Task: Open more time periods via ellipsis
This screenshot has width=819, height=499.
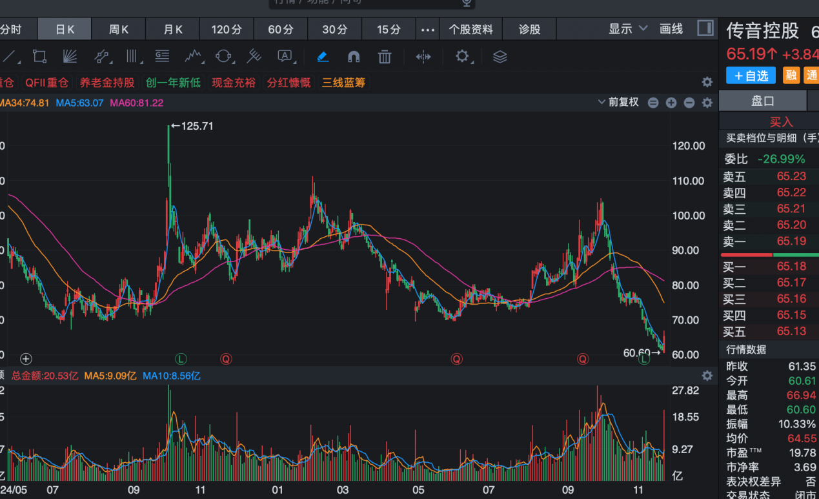Action: click(x=428, y=30)
